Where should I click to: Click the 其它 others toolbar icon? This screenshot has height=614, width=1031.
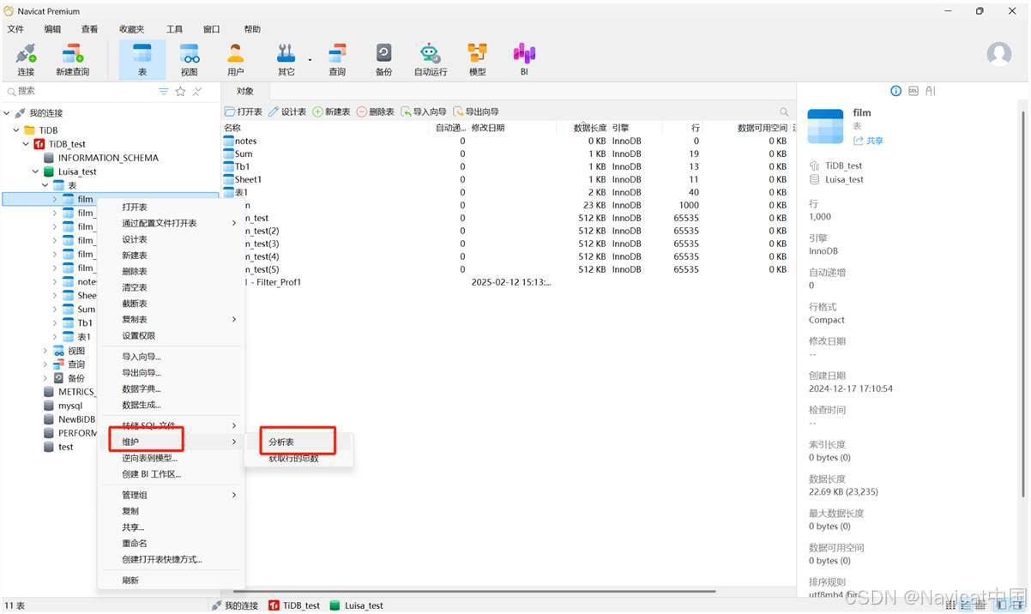tap(286, 59)
